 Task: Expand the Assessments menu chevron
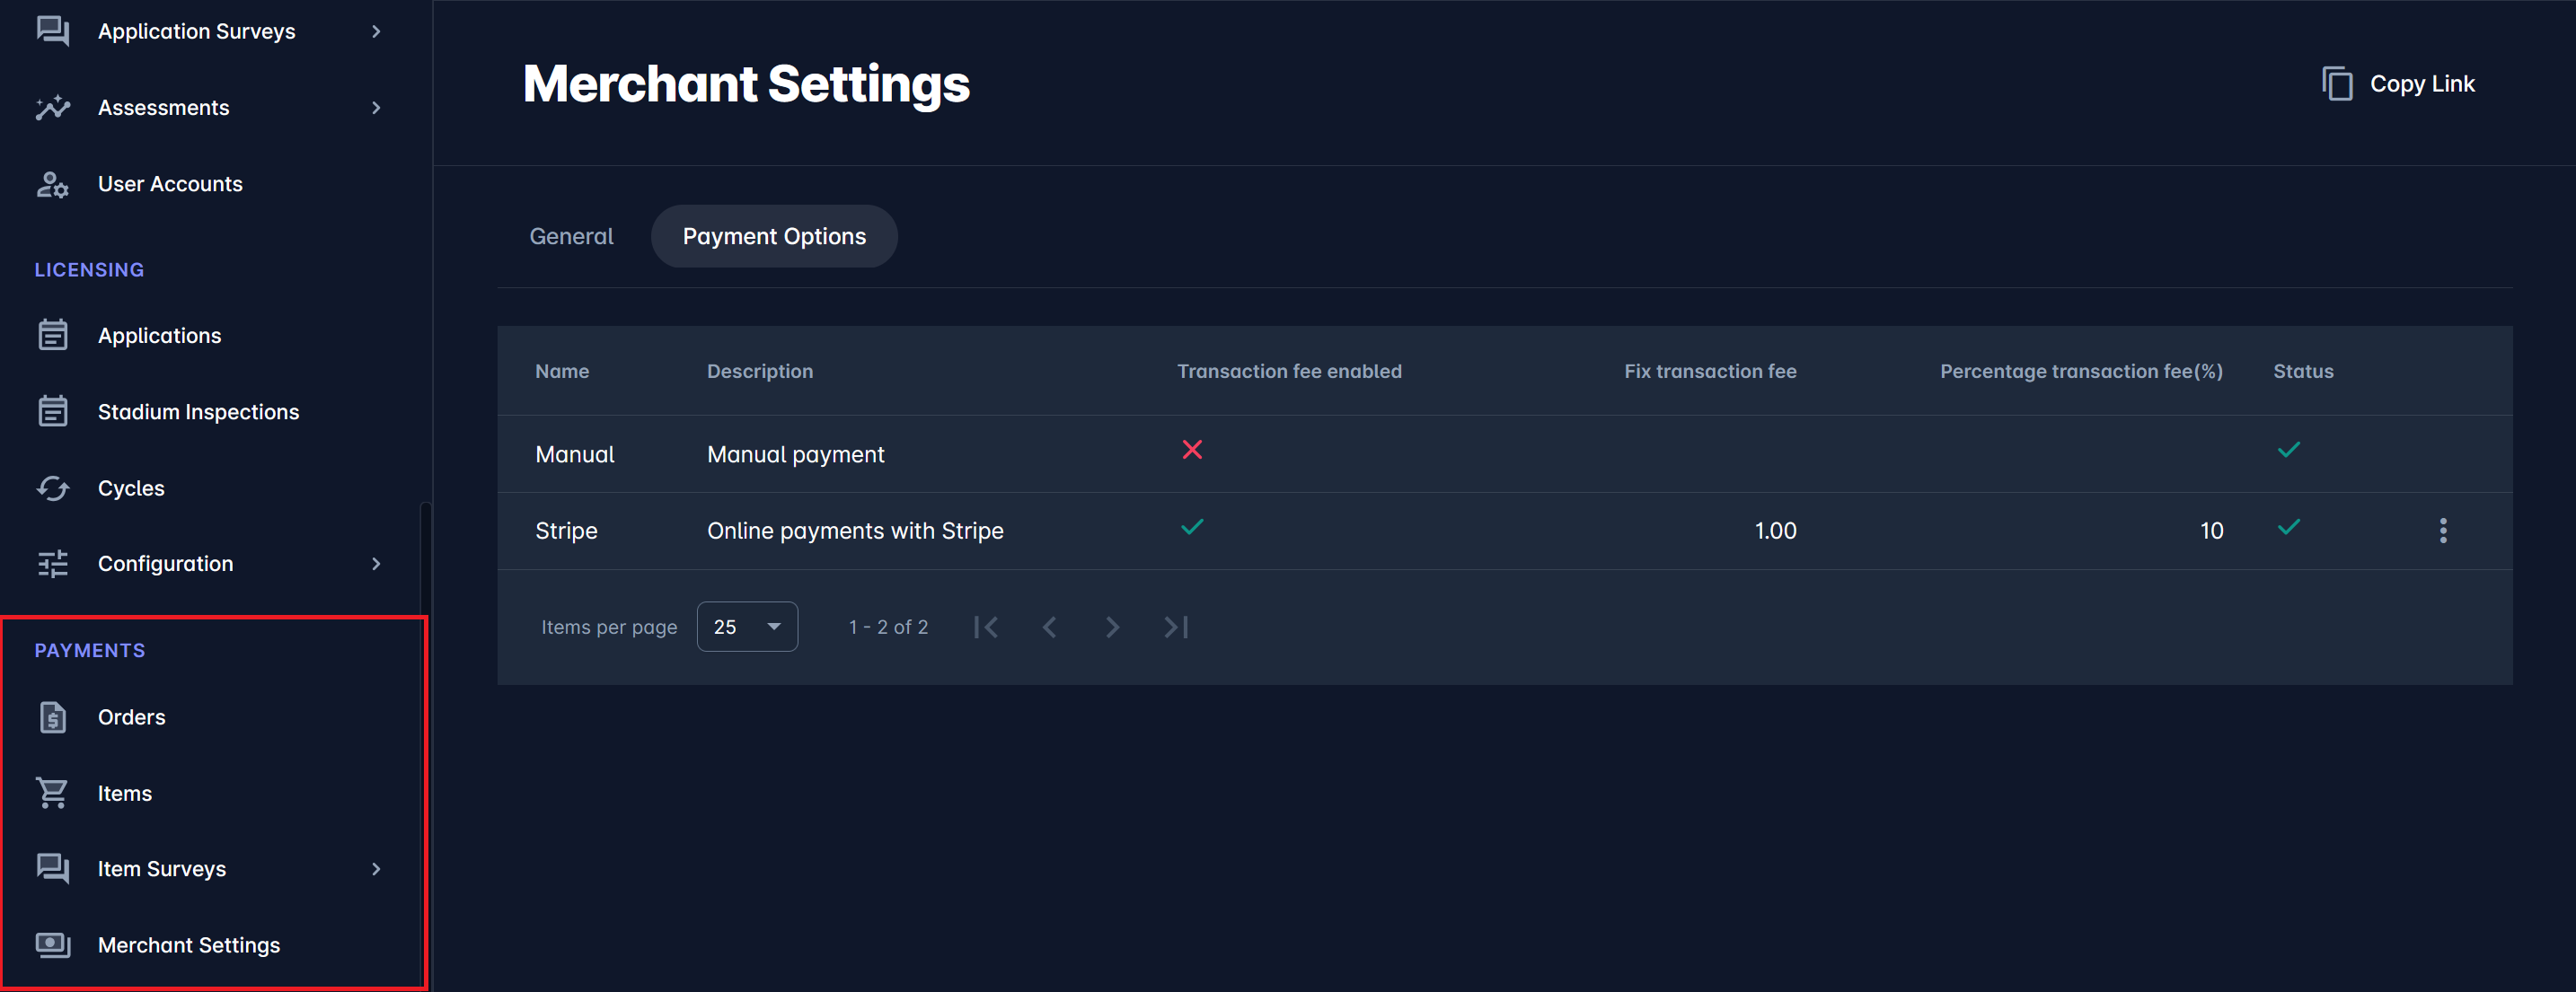376,108
